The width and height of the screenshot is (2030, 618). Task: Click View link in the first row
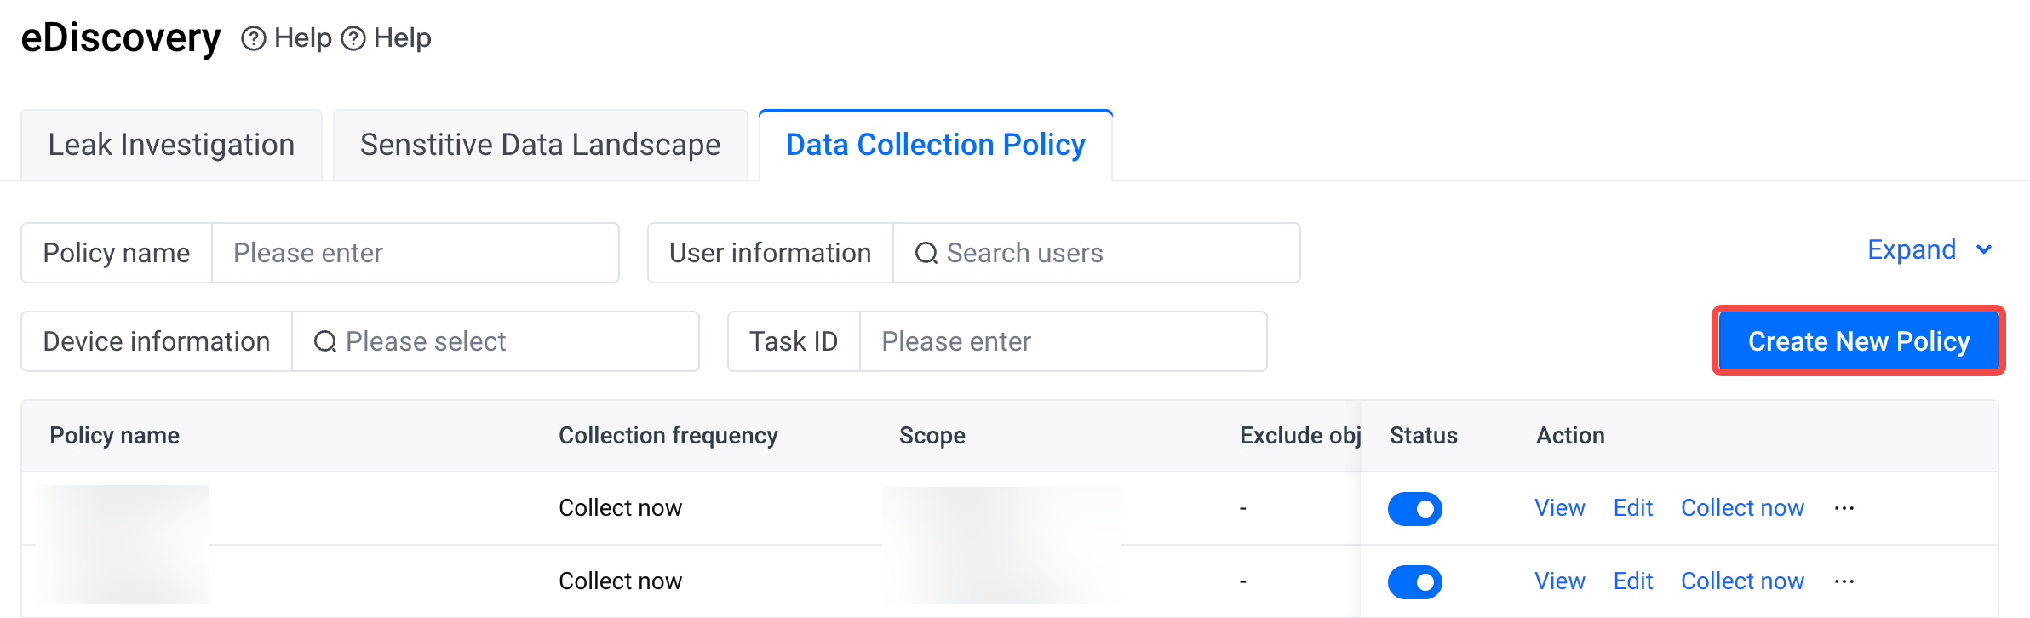click(x=1559, y=508)
